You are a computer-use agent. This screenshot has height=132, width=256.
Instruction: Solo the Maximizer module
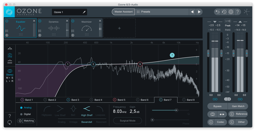(73, 35)
